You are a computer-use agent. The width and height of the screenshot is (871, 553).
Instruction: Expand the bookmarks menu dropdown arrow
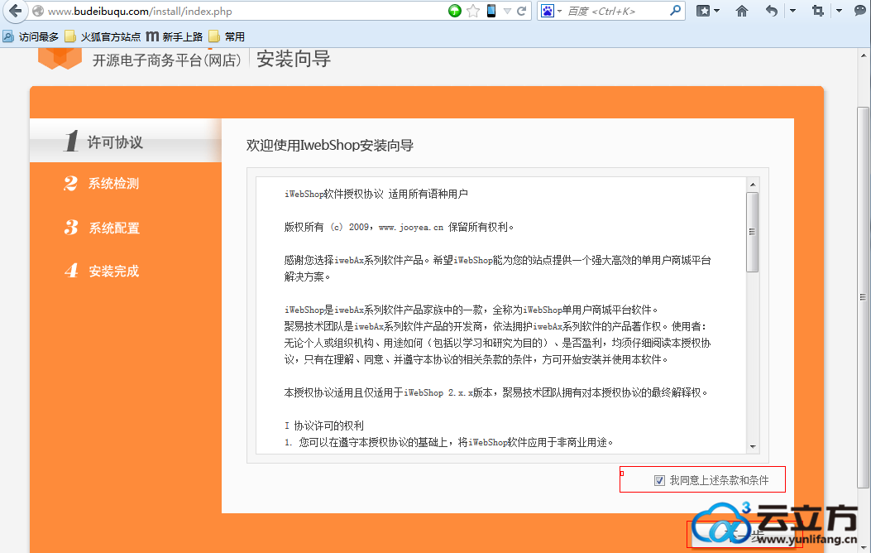click(x=717, y=11)
